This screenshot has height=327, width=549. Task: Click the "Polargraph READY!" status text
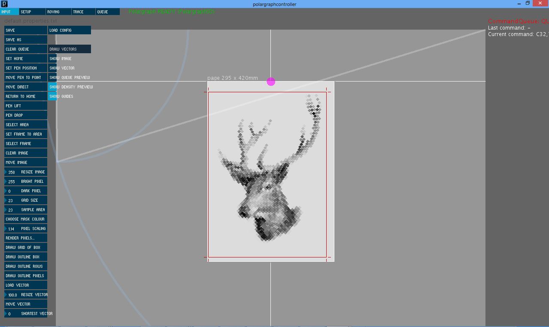pyautogui.click(x=171, y=12)
